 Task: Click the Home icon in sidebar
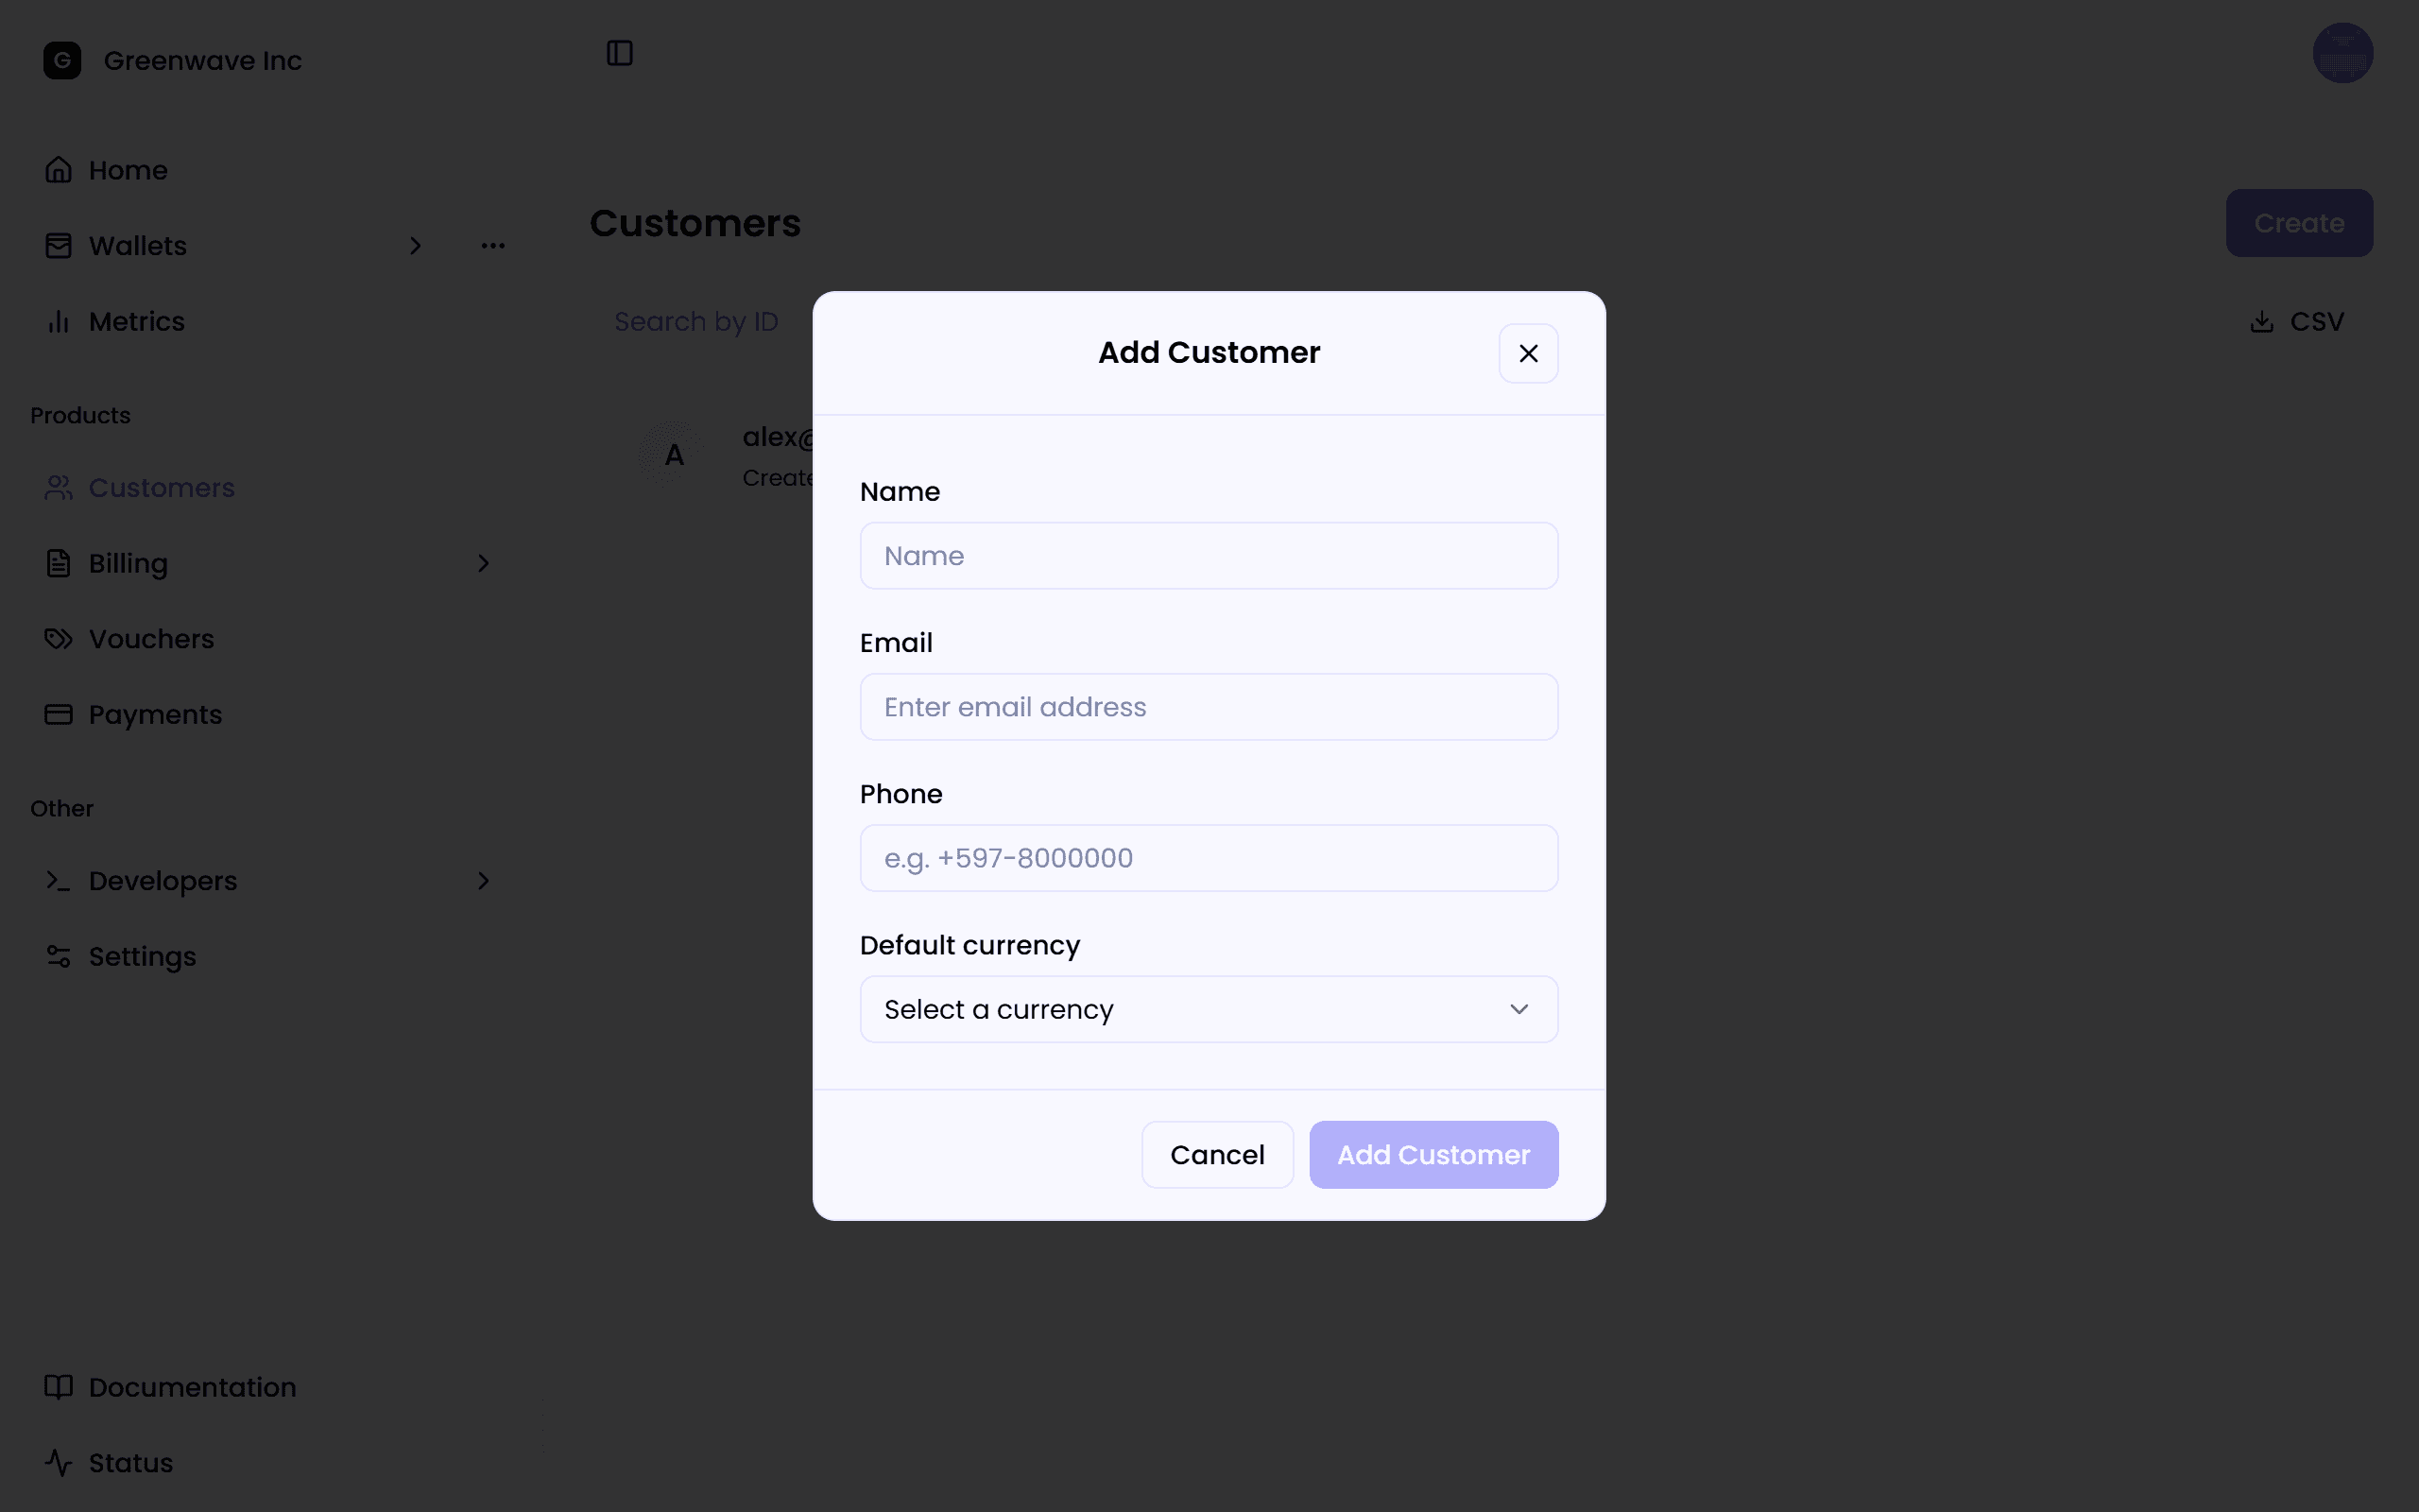pyautogui.click(x=59, y=170)
